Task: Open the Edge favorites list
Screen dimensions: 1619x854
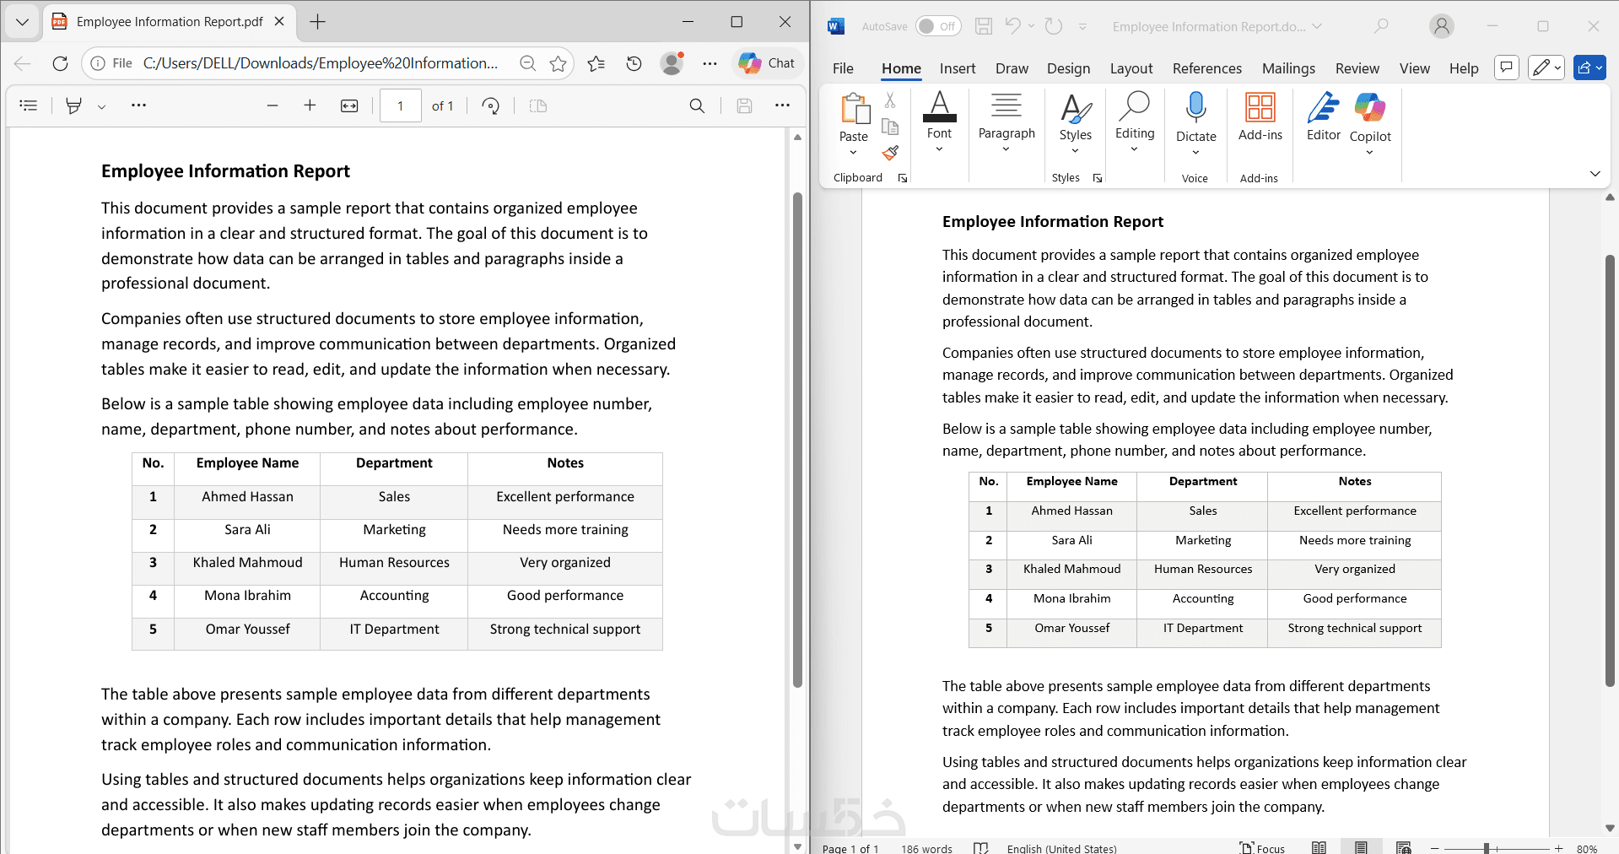Action: coord(596,63)
